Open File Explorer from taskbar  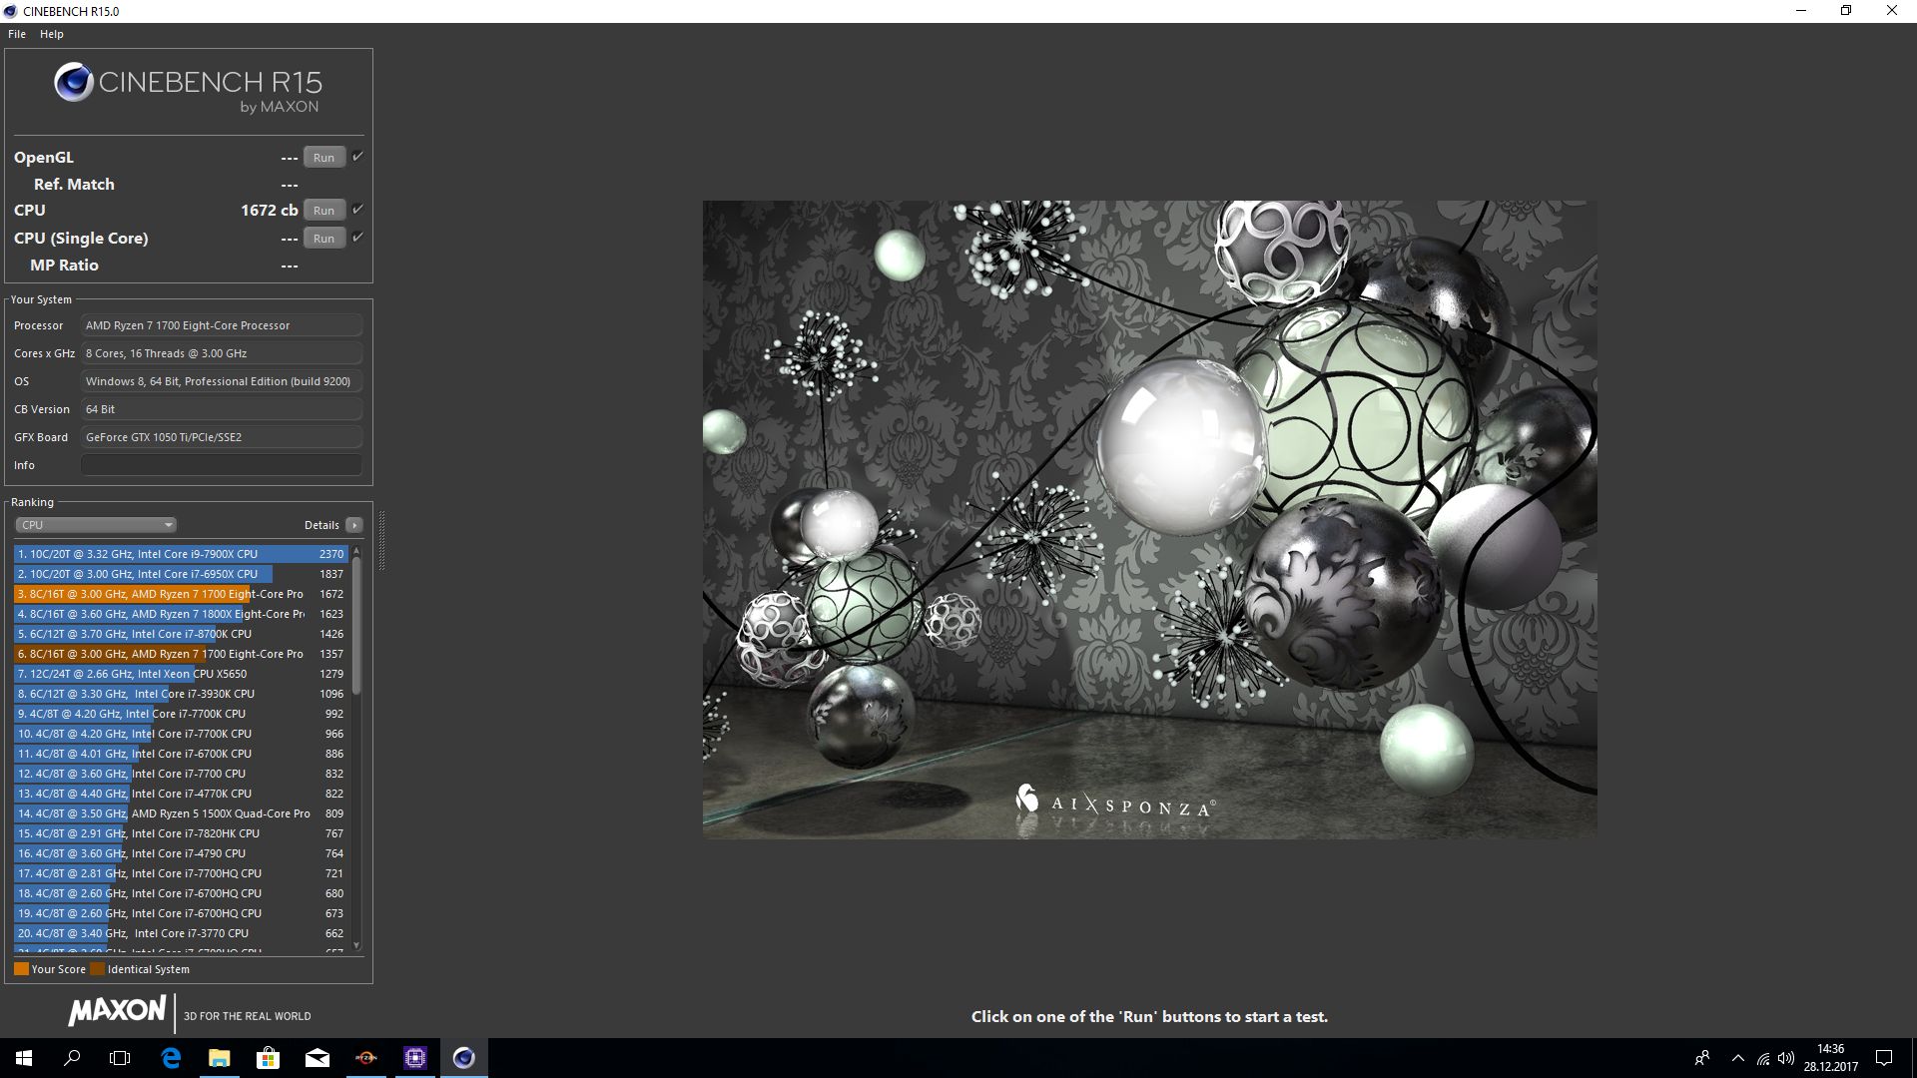pyautogui.click(x=220, y=1058)
